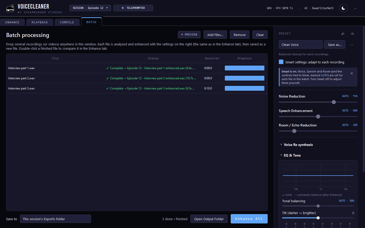365x228 pixels.
Task: Click Interview part 3 progress bar
Action: (245, 88)
